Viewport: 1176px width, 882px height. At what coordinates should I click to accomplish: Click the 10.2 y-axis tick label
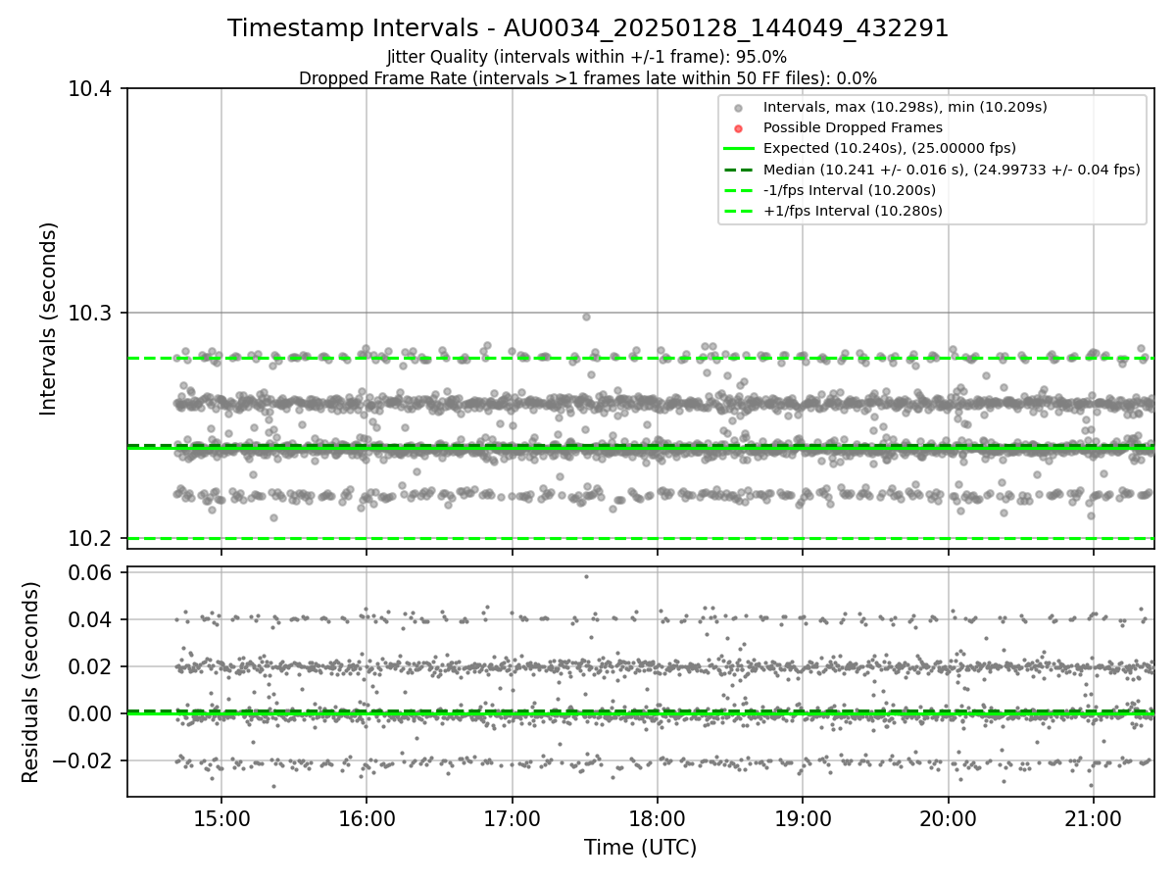click(x=91, y=538)
